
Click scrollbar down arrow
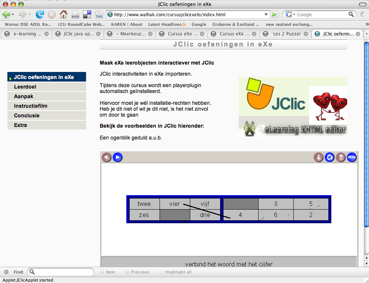click(366, 264)
